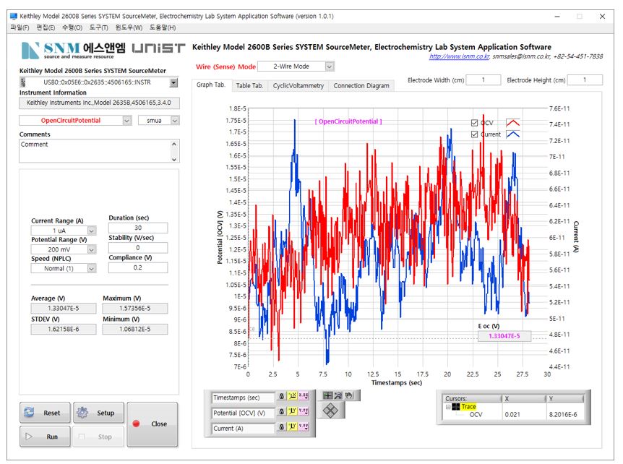The width and height of the screenshot is (623, 464).
Task: Open Current (A) axis format options
Action: pyautogui.click(x=304, y=428)
